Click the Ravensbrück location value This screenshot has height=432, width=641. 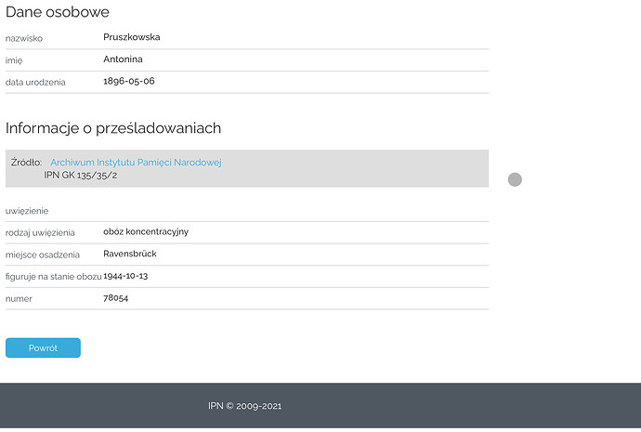(x=130, y=254)
